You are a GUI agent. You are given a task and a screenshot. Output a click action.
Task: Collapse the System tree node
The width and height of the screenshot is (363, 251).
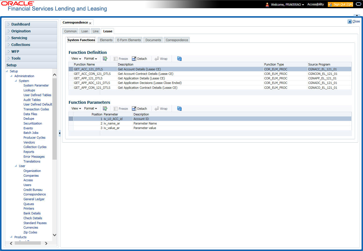[x=16, y=81]
